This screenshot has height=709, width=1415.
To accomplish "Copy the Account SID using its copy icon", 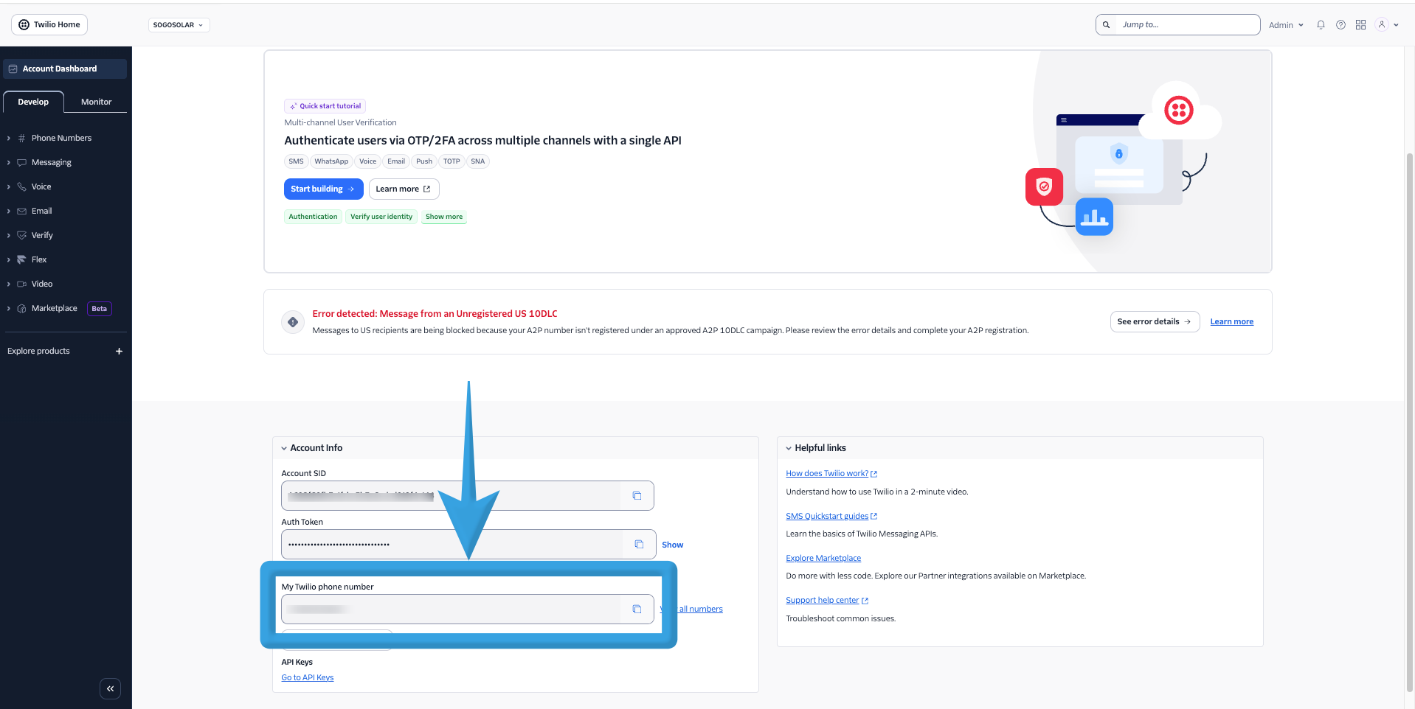I will (637, 495).
